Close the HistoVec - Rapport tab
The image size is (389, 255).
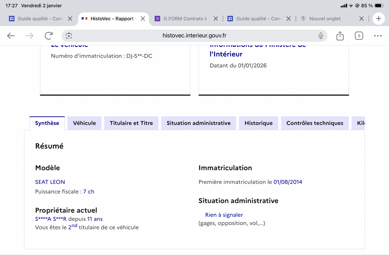coord(143,19)
